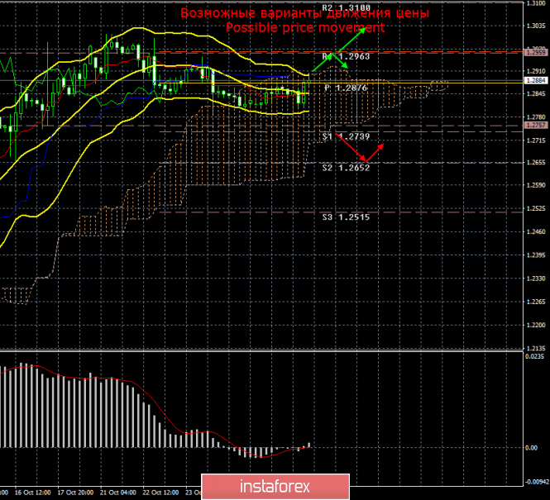550x500 pixels.
Task: Select the 1.2894 current price tag
Action: 536,81
